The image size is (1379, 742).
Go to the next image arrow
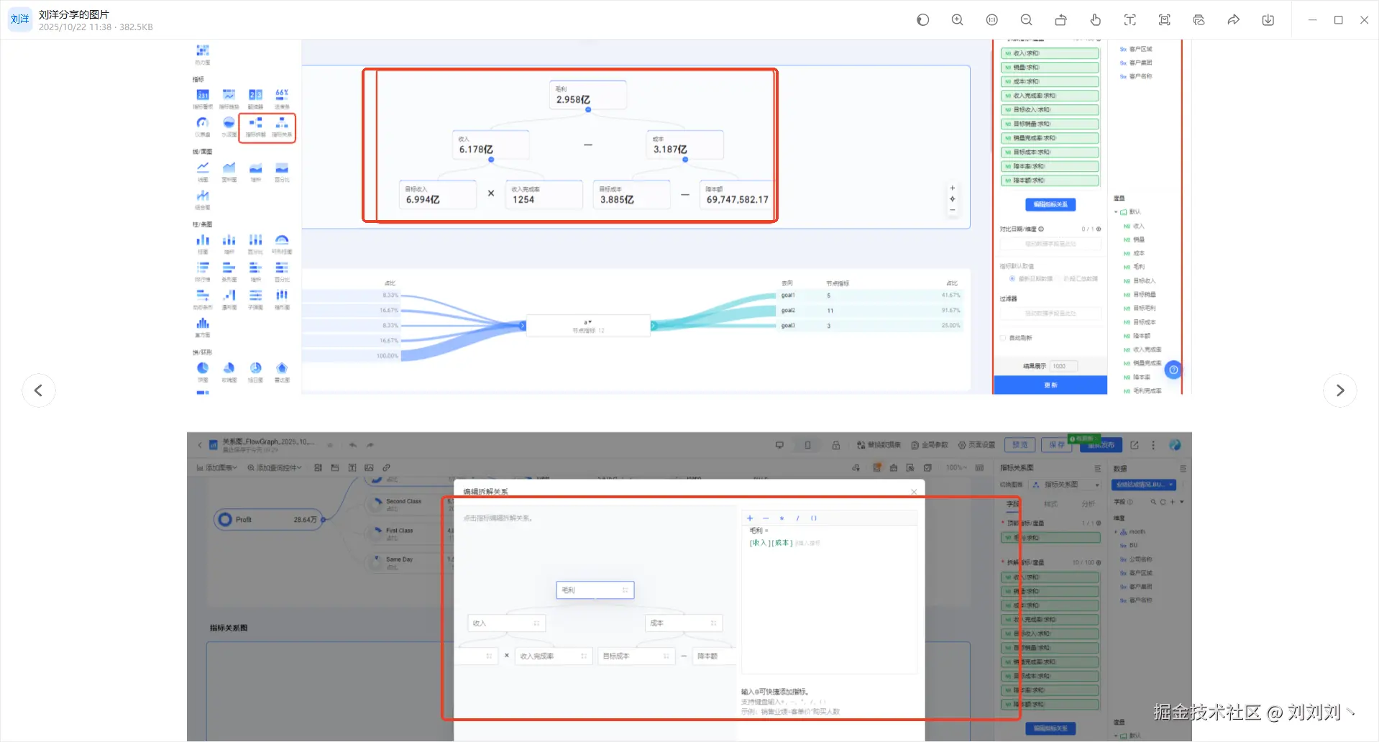coord(1339,390)
